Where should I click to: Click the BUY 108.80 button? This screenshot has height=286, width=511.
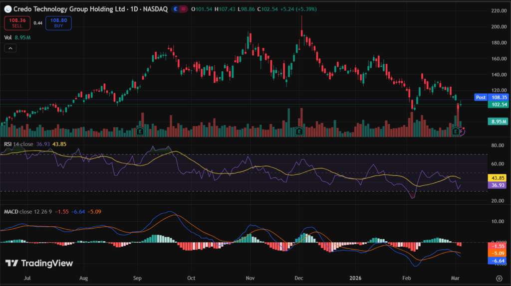click(x=59, y=22)
